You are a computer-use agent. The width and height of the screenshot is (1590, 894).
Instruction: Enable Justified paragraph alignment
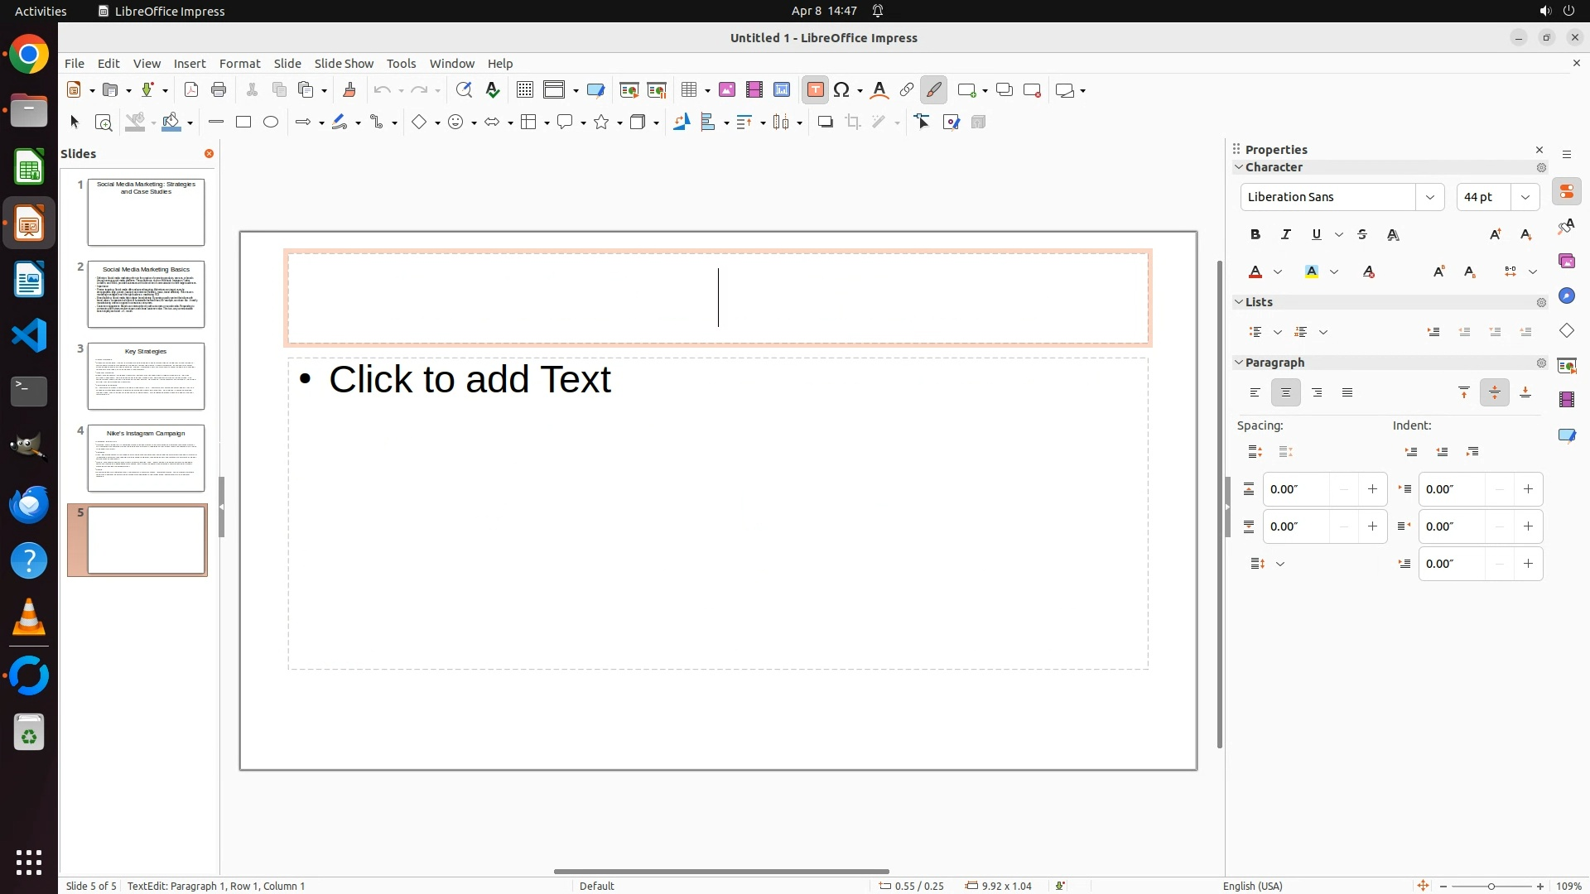[x=1347, y=393]
